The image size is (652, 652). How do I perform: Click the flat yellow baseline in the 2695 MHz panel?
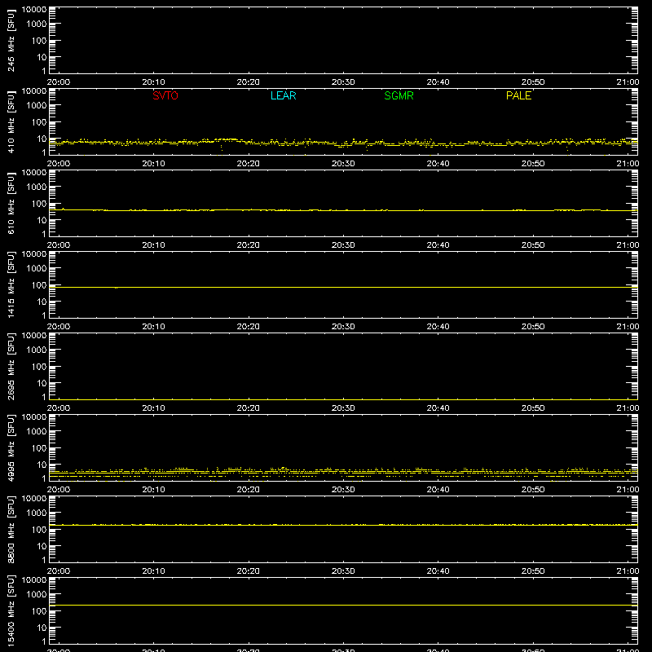(x=343, y=399)
